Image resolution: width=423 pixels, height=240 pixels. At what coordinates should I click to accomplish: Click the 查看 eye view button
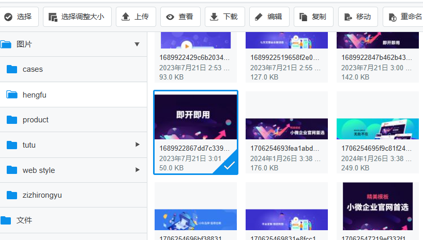click(180, 17)
